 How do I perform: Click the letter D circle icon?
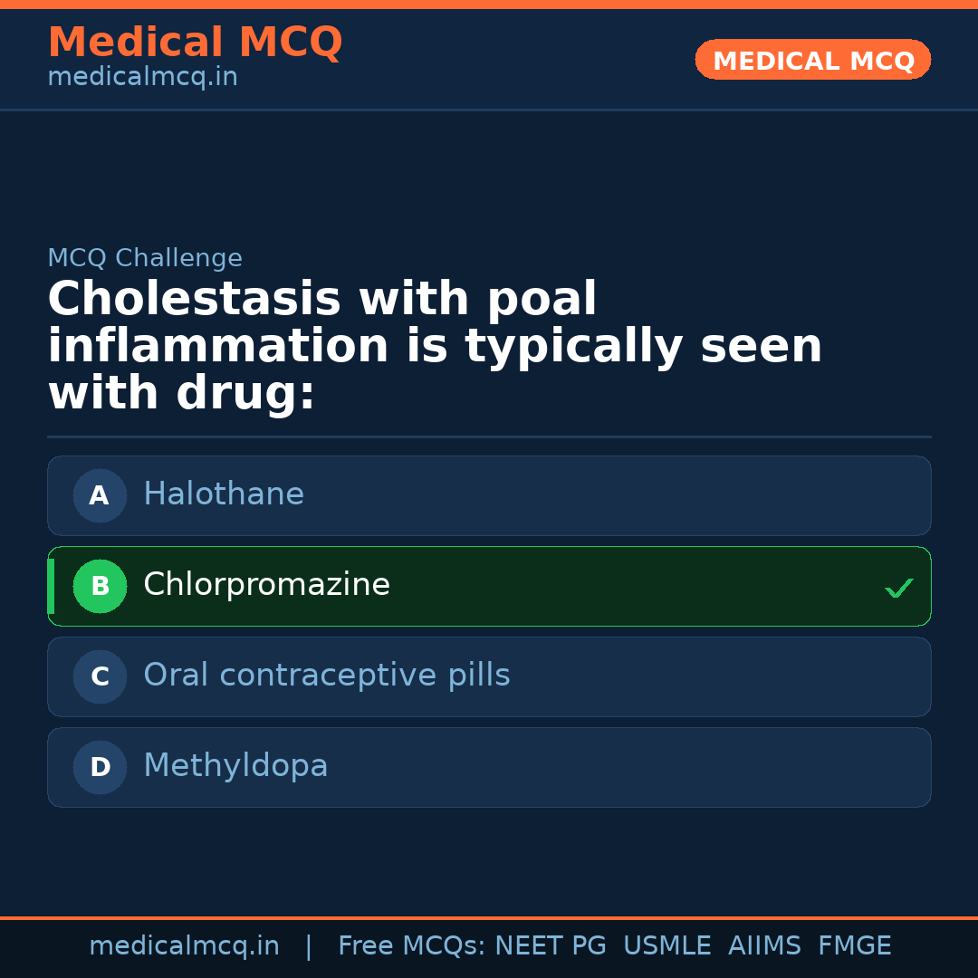click(100, 767)
